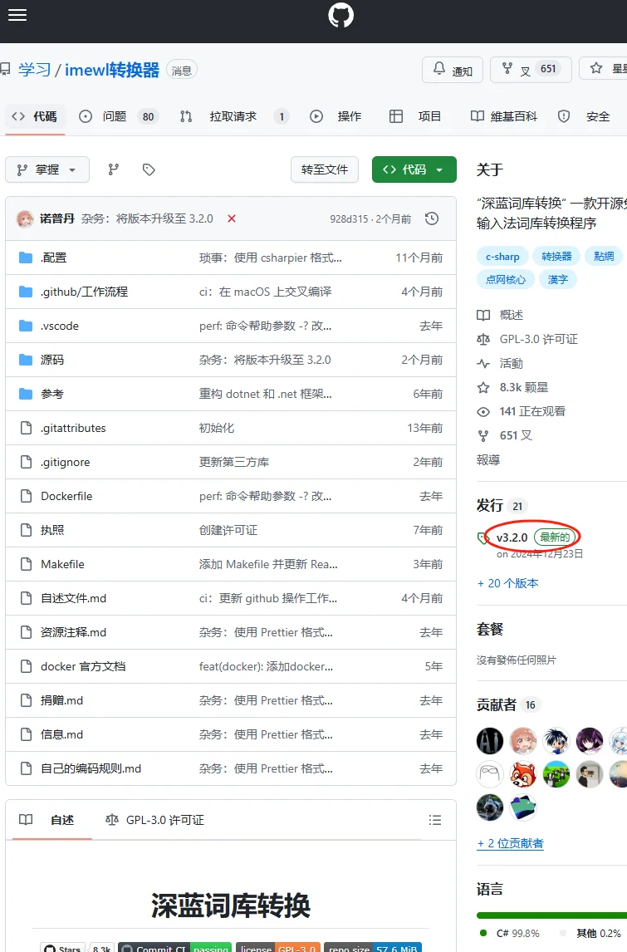The width and height of the screenshot is (627, 952).
Task: Open the .github/工作流程 folder
Action: pos(84,292)
